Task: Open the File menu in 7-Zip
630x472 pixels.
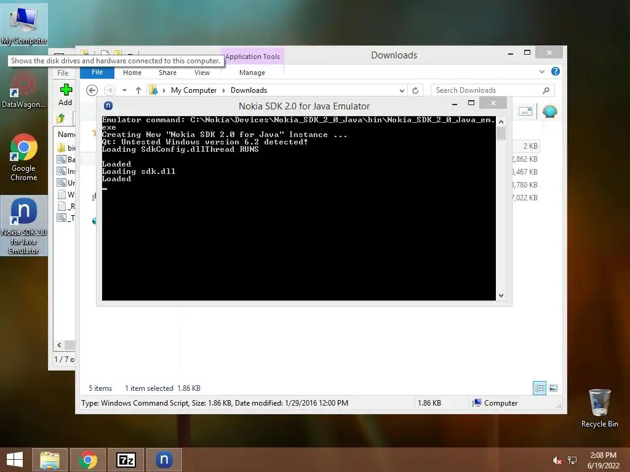Action: (63, 73)
